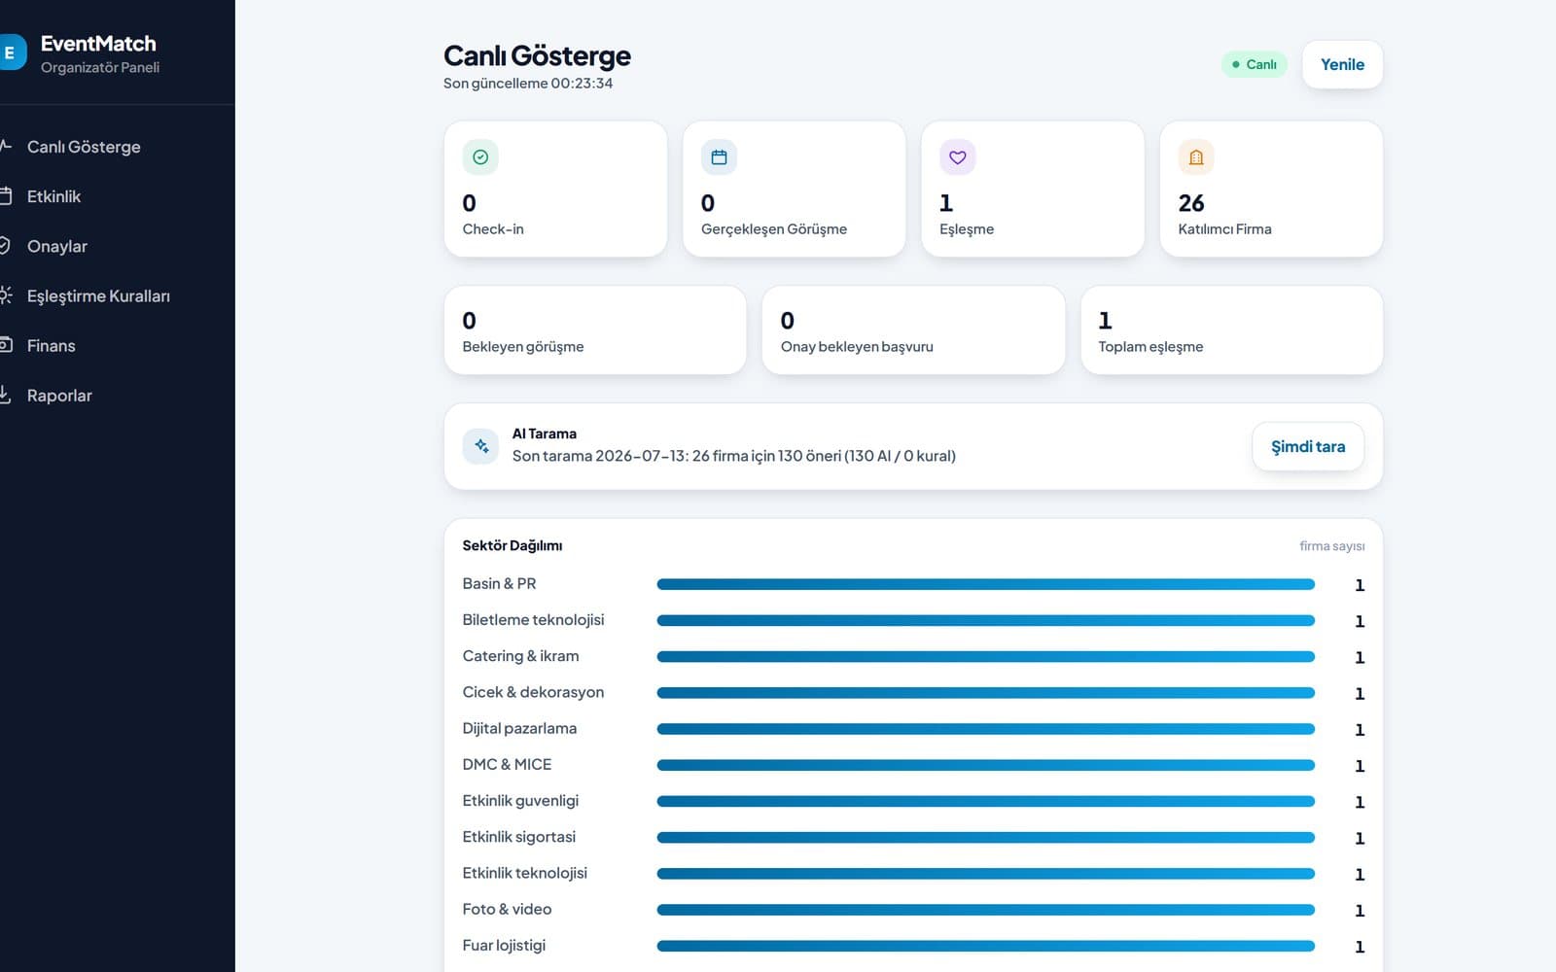This screenshot has height=972, width=1556.
Task: Open Raporlar from the sidebar
Action: pos(59,395)
